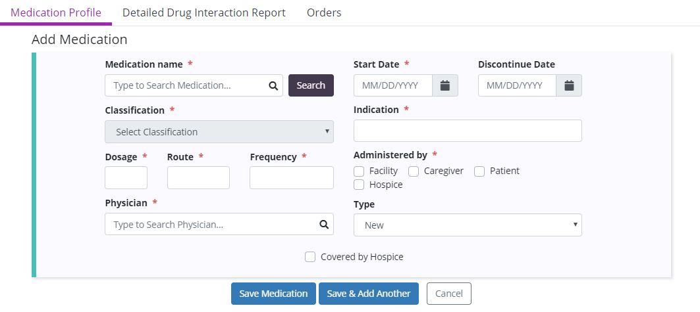Image resolution: width=700 pixels, height=312 pixels.
Task: Tick the Caregiver checkbox
Action: (414, 171)
